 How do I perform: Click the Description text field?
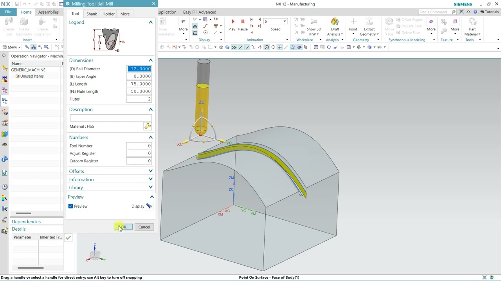click(x=111, y=118)
